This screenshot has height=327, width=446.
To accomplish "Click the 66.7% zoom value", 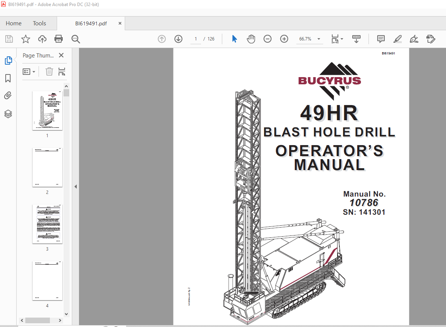I will click(305, 39).
